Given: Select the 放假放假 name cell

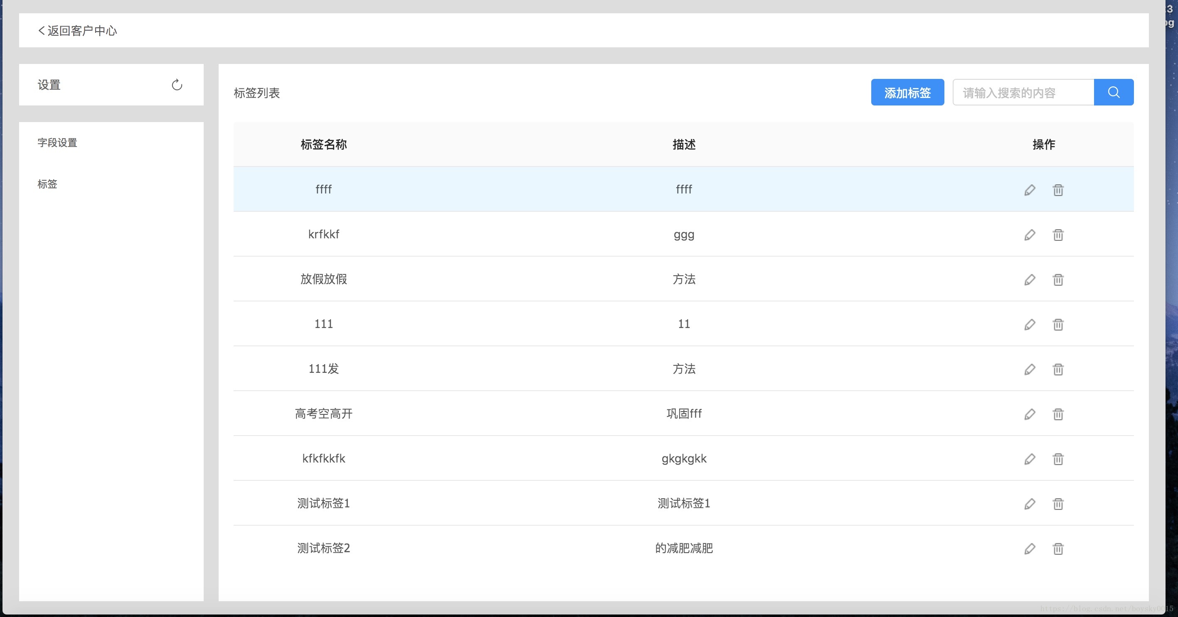Looking at the screenshot, I should (323, 279).
